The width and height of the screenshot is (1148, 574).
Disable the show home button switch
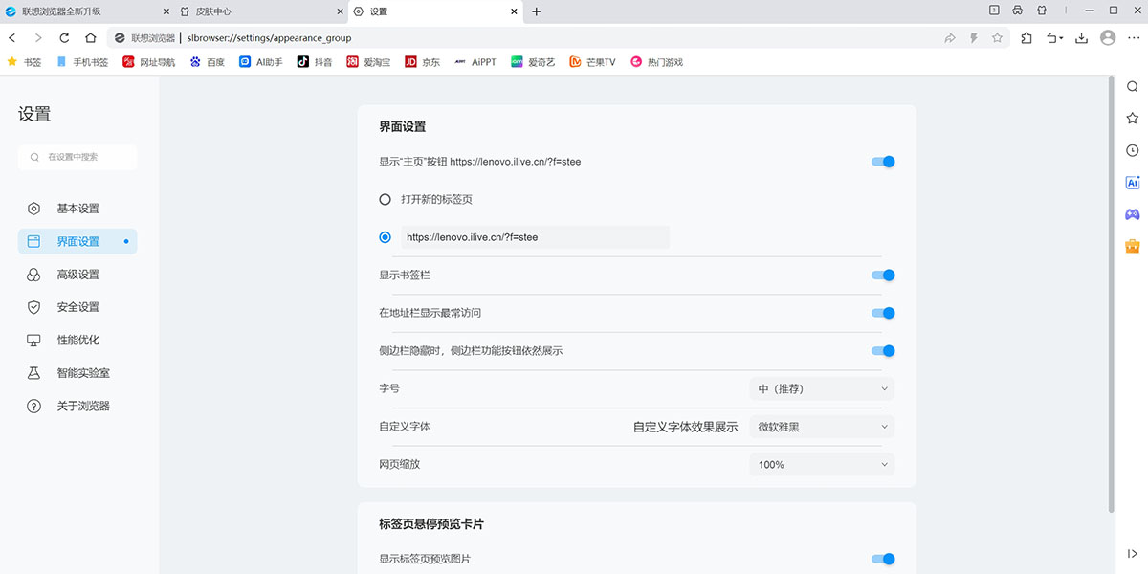(883, 162)
